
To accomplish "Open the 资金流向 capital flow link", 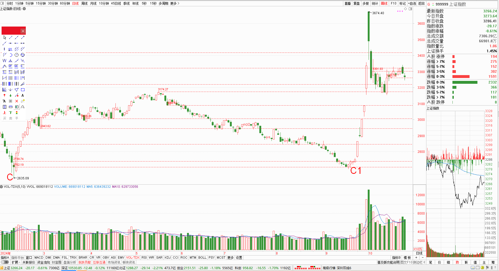I will (43, 262).
